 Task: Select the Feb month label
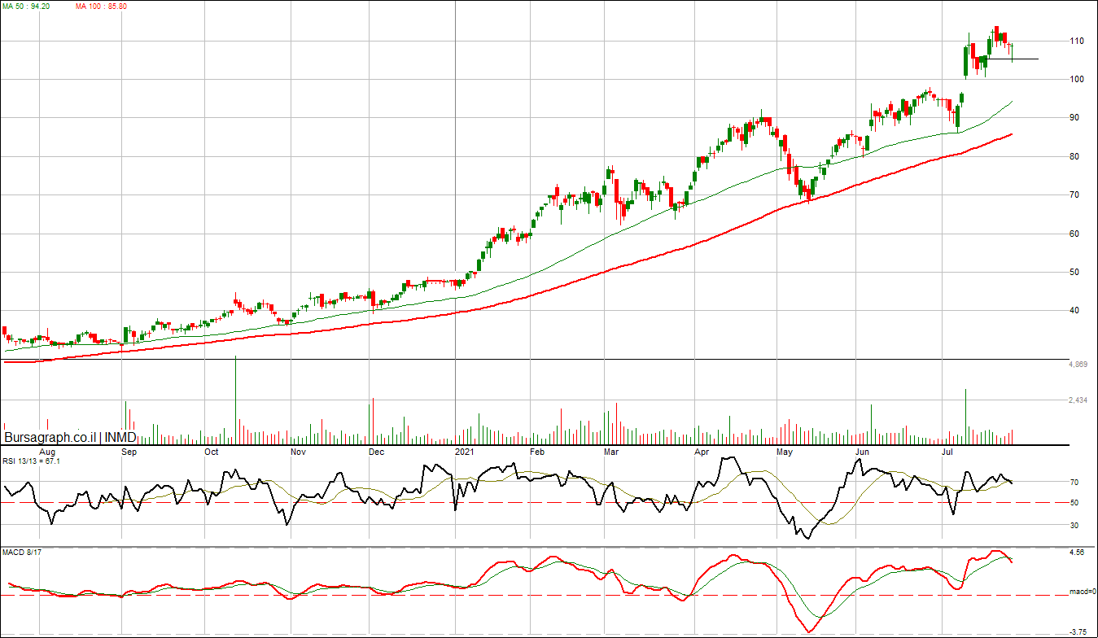click(x=537, y=451)
